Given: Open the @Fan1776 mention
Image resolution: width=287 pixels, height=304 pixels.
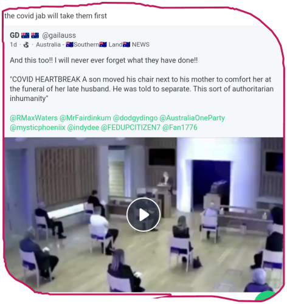Looking at the screenshot, I should pyautogui.click(x=180, y=128).
